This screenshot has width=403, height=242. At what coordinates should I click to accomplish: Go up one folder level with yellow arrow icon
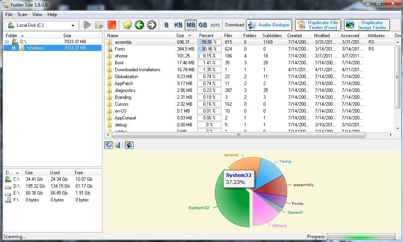[128, 25]
